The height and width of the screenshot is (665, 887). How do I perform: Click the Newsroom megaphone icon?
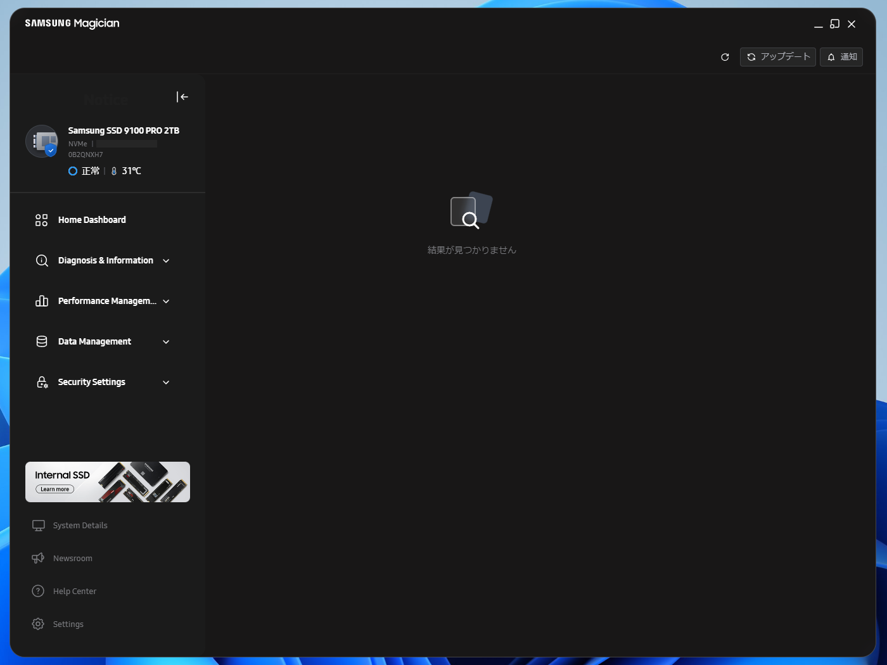(38, 558)
